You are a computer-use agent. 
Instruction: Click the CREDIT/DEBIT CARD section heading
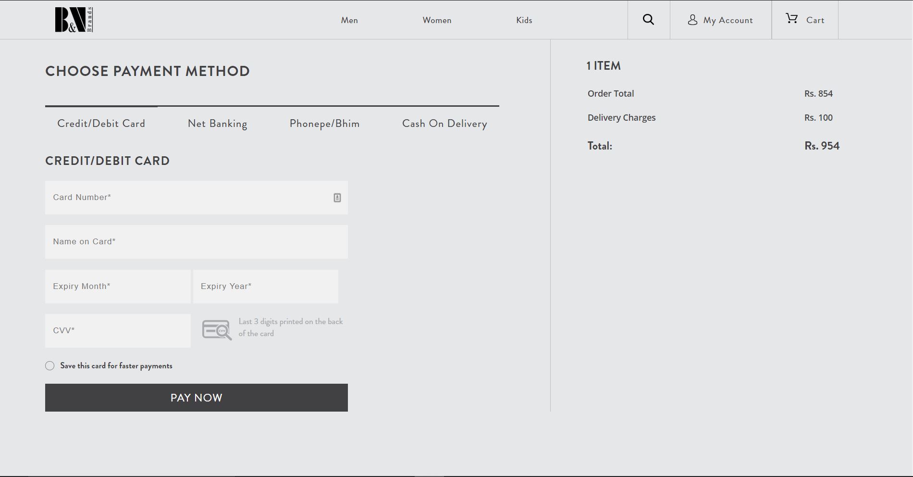click(x=107, y=161)
